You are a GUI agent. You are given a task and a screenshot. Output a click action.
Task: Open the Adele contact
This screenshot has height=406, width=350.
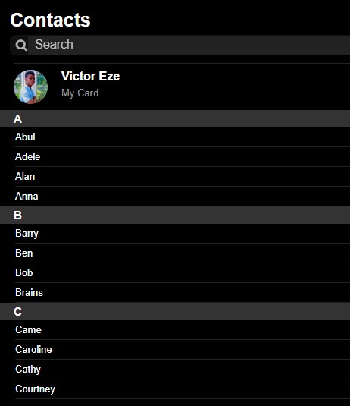pos(183,156)
